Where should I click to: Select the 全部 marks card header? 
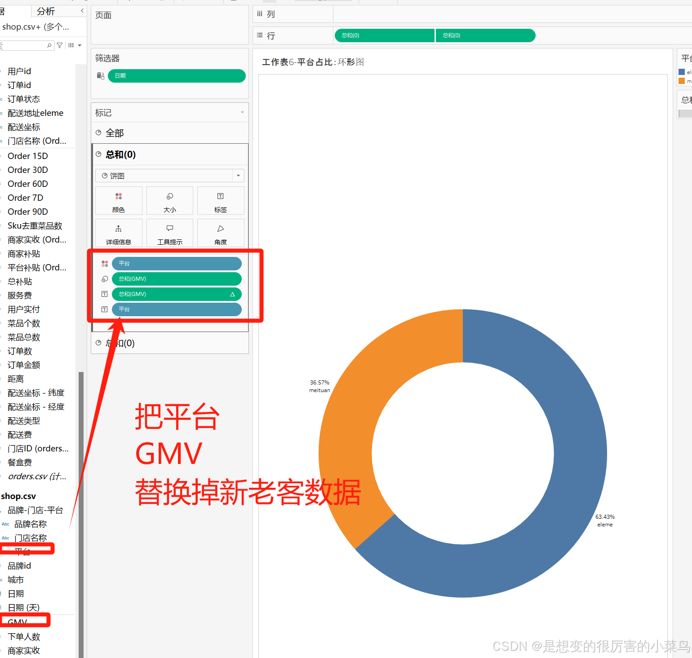170,133
